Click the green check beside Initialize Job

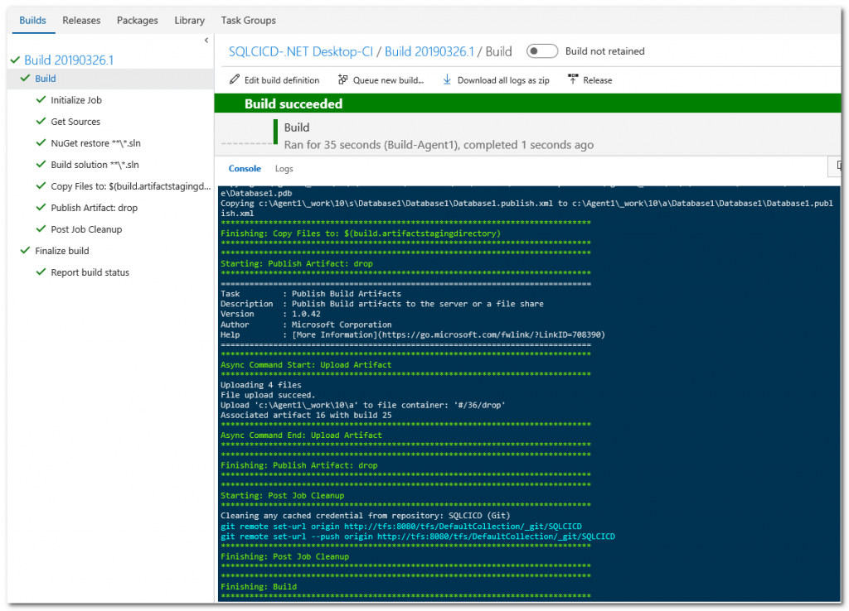(x=41, y=99)
